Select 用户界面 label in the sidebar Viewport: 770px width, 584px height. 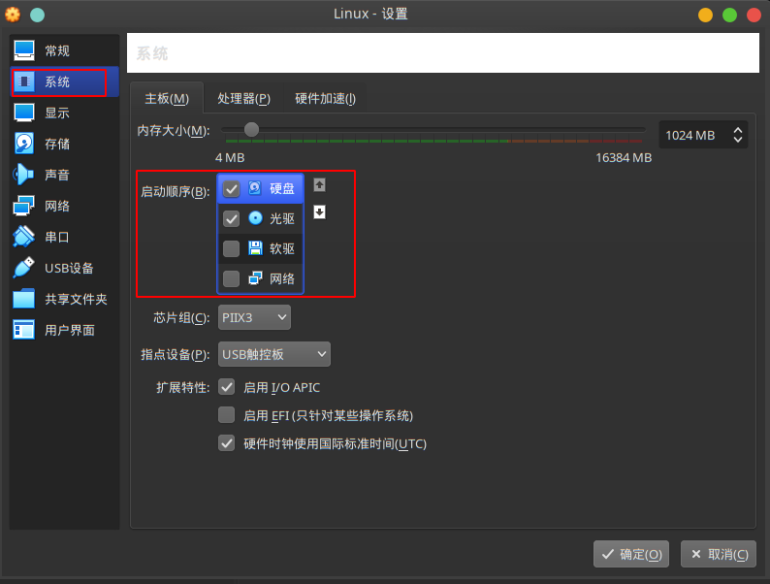click(x=69, y=330)
